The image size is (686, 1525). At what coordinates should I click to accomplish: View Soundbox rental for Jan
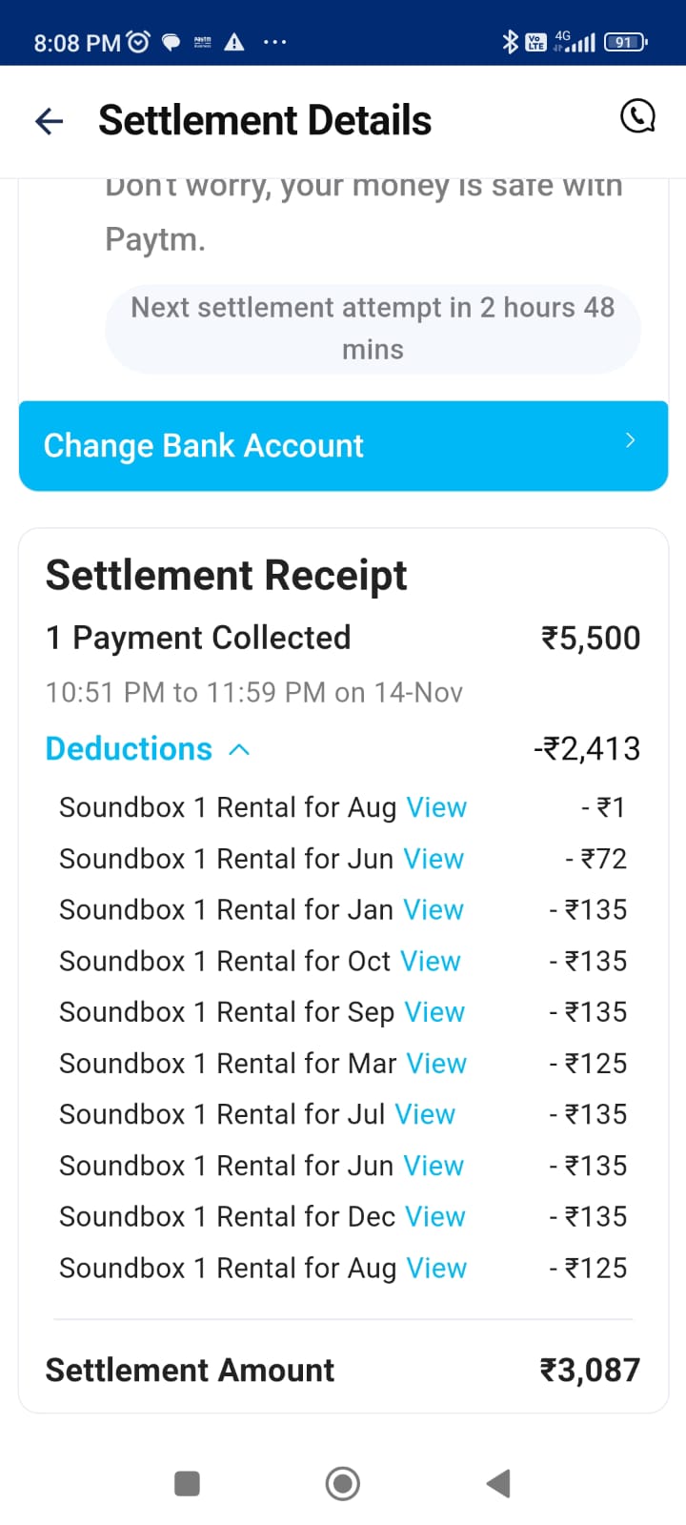(434, 910)
